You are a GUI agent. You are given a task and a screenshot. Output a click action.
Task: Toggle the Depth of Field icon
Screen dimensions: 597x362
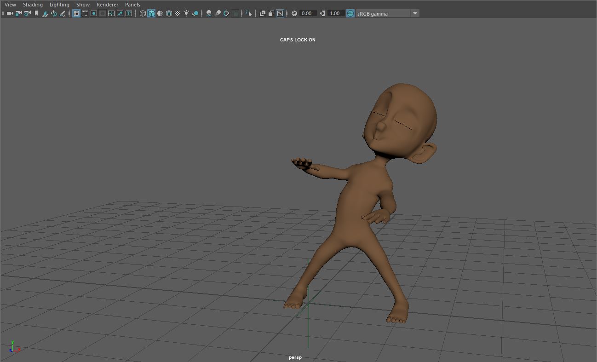point(235,13)
